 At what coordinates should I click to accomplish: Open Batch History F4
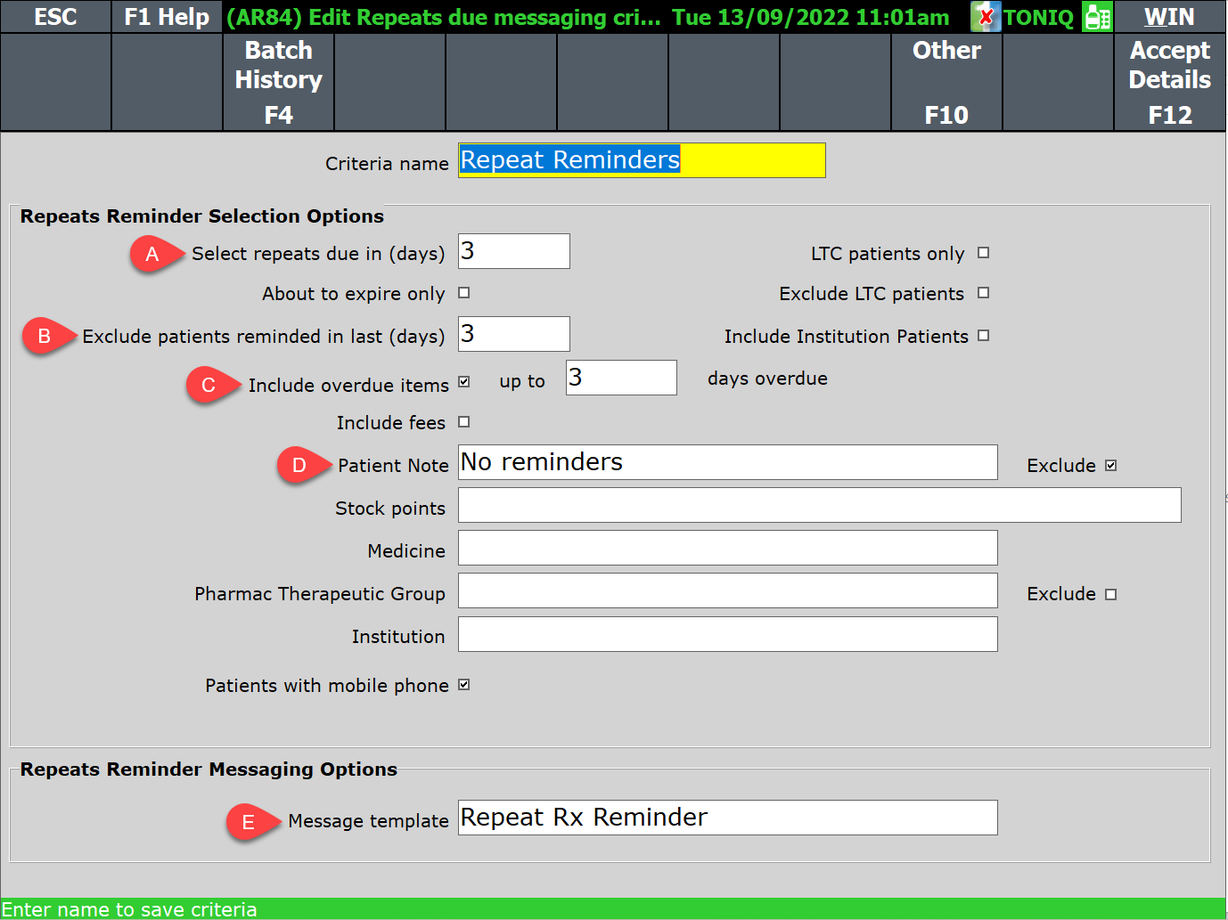[x=278, y=82]
